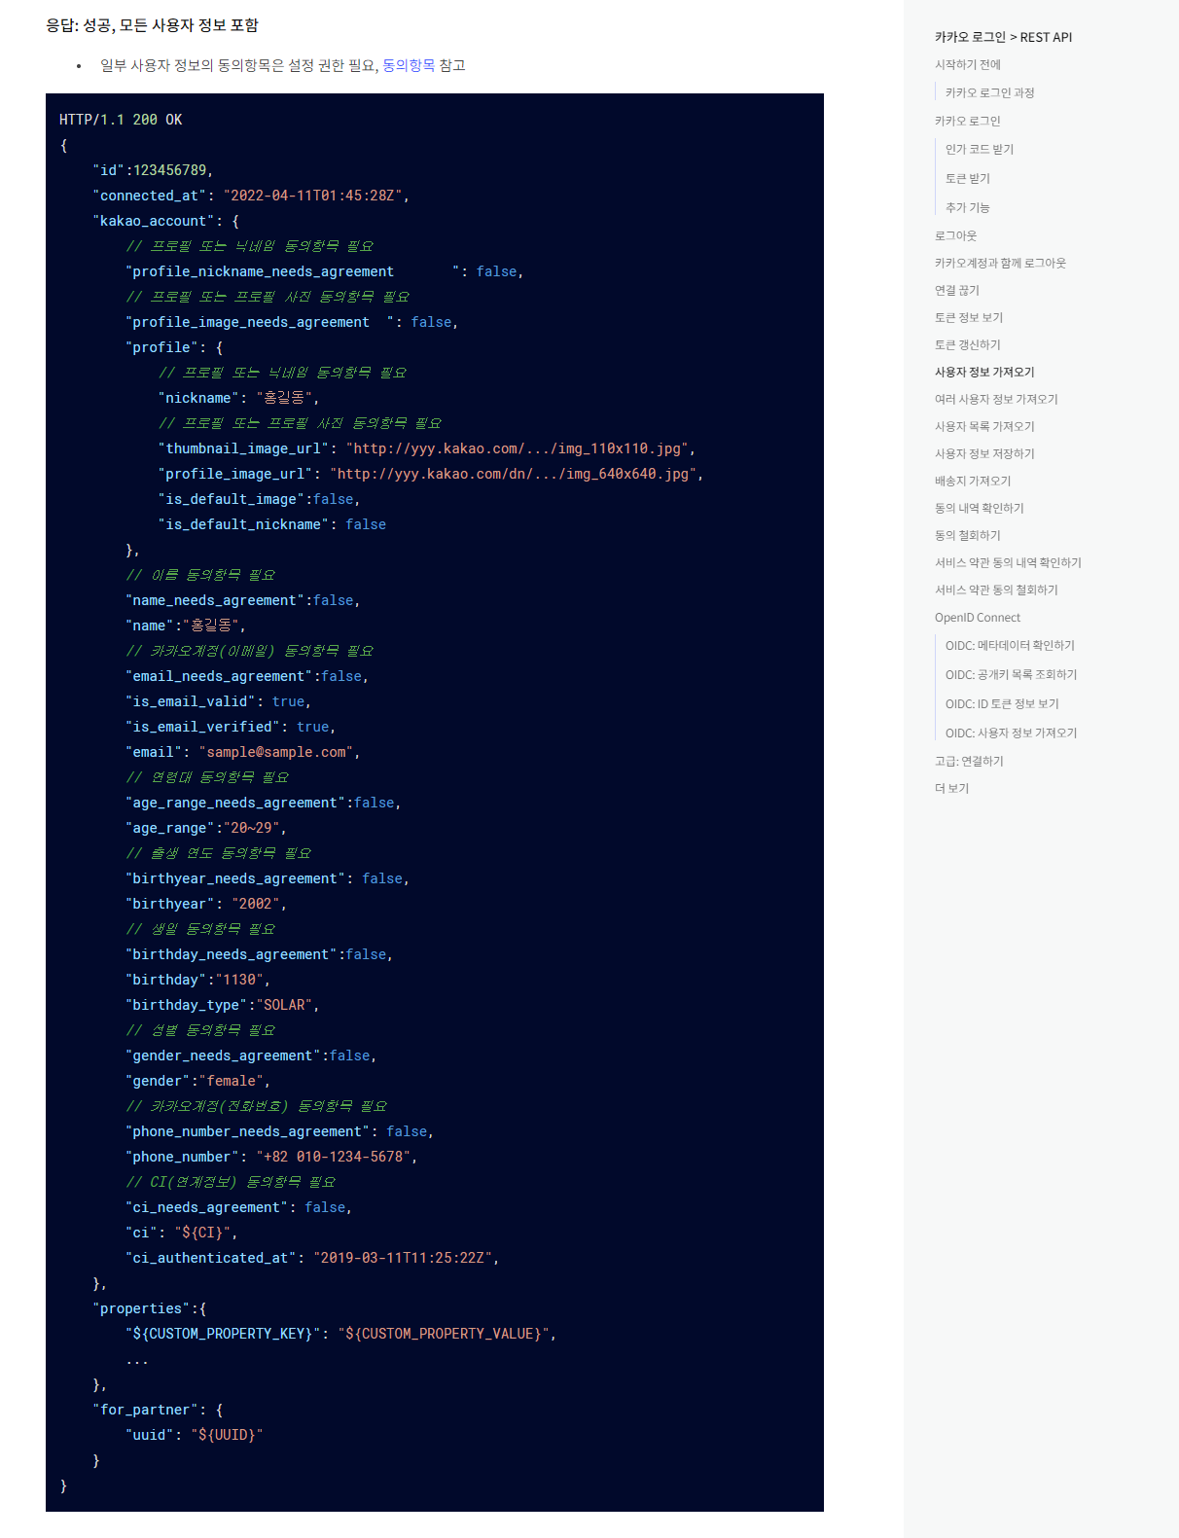
Task: Jump to 토큰 받기 section
Action: point(967,178)
